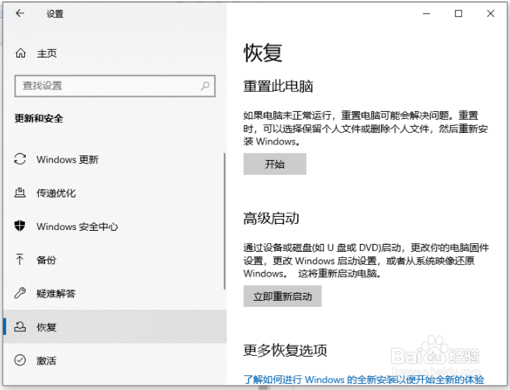Viewport: 510px width, 390px height.
Task: Select 疑难解答 in the sidebar
Action: point(115,294)
